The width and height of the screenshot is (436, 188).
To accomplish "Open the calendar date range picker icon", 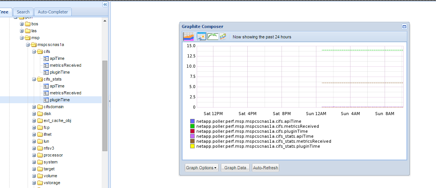I will (x=201, y=36).
